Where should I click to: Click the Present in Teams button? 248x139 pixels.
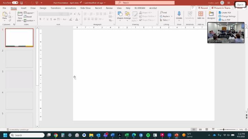[221, 8]
